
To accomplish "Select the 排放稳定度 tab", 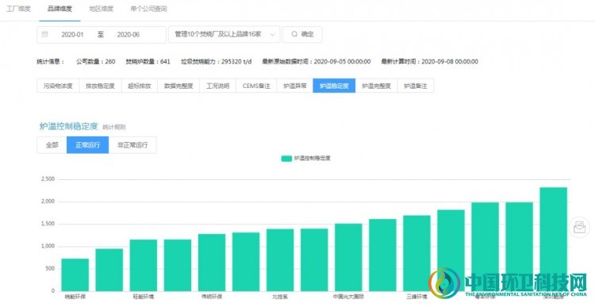I will pyautogui.click(x=100, y=86).
